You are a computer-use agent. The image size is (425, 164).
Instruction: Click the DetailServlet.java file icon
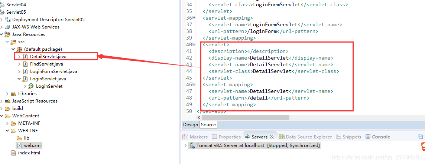click(26, 57)
